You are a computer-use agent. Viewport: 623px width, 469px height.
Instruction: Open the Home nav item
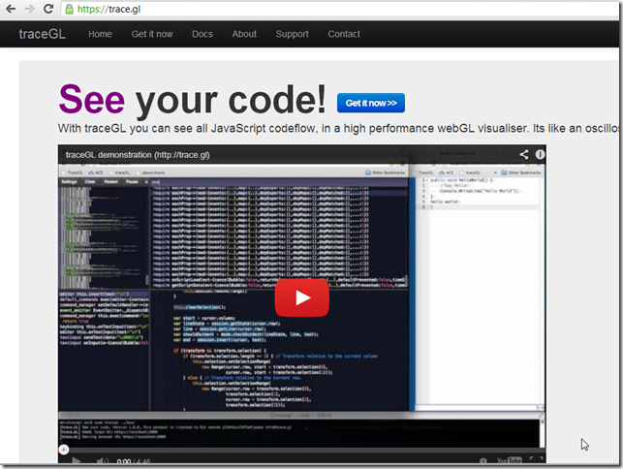[100, 34]
